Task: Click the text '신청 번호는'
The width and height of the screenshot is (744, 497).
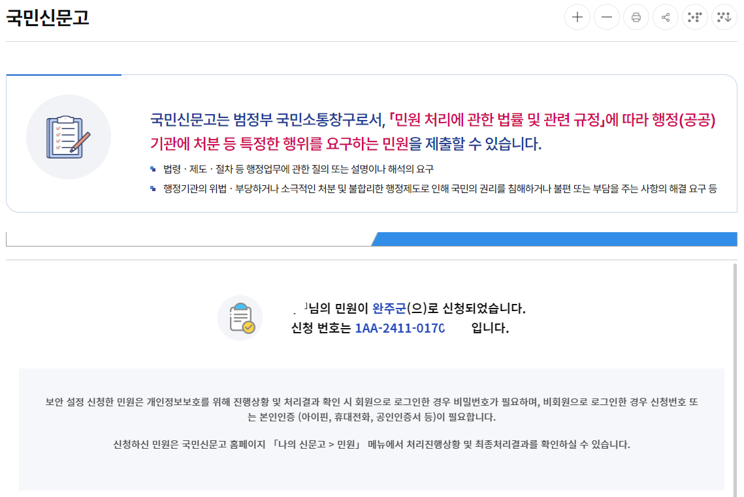Action: (321, 328)
